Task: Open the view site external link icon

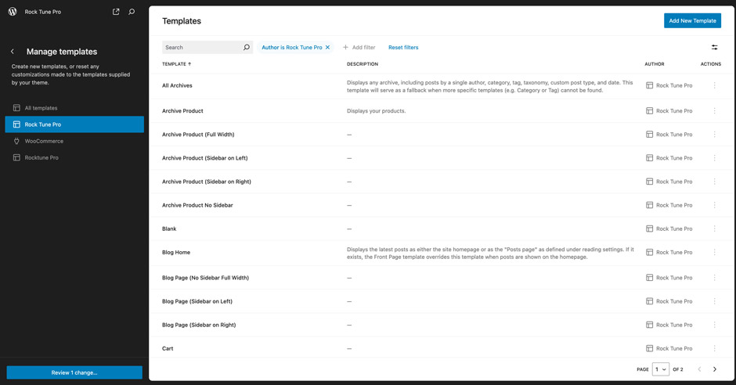Action: coord(116,12)
